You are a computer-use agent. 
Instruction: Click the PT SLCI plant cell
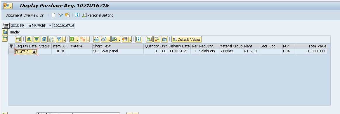[251, 51]
